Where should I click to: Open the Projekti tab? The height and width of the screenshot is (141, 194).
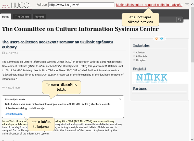click(x=39, y=17)
